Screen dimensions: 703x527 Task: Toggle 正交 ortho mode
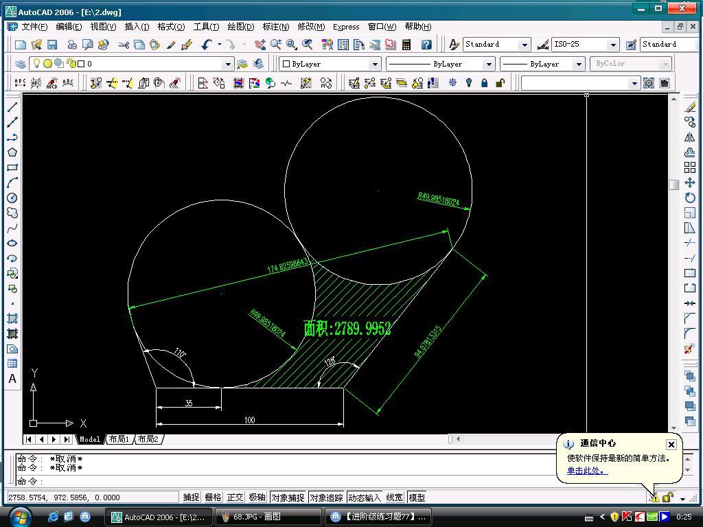235,497
